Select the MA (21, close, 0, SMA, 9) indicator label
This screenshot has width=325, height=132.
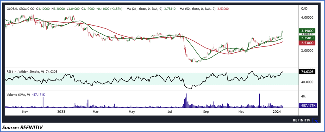pos(144,9)
